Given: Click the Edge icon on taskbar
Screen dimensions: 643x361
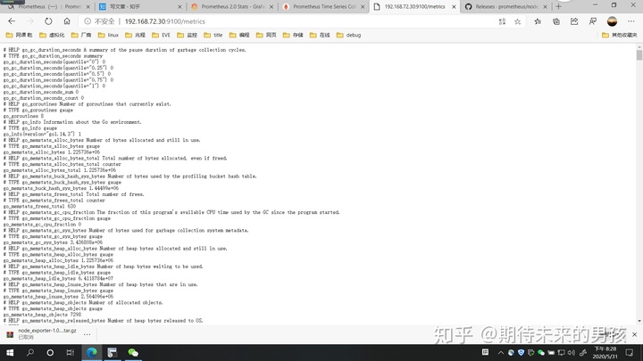Looking at the screenshot, I should 91,352.
